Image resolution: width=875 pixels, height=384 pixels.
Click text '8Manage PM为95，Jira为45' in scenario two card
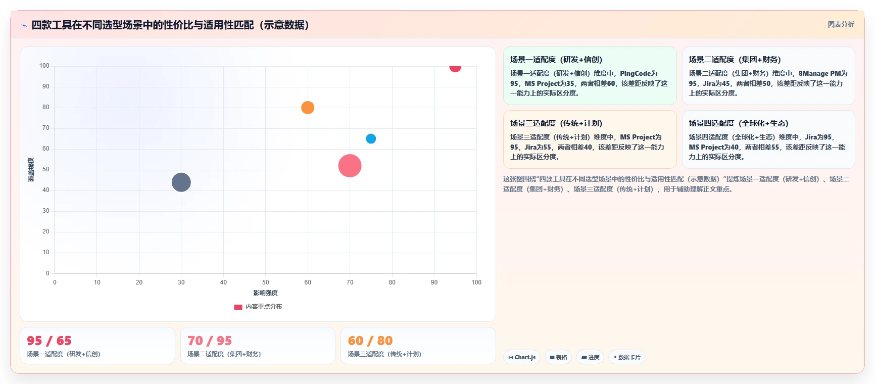tap(768, 78)
